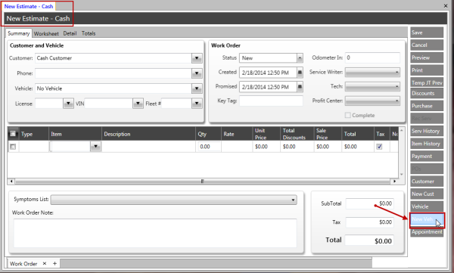Open the Created date calendar picker
Screen dimensions: 454x273
(x=300, y=73)
